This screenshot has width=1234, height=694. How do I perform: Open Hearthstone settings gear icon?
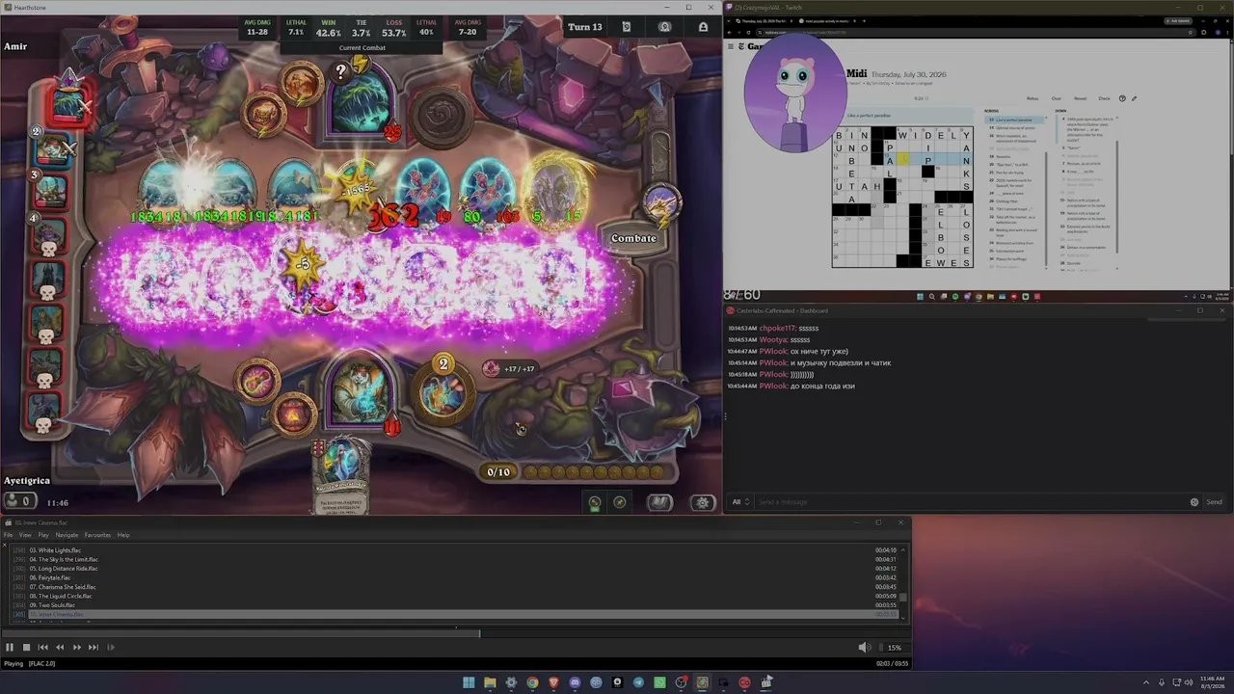(703, 502)
